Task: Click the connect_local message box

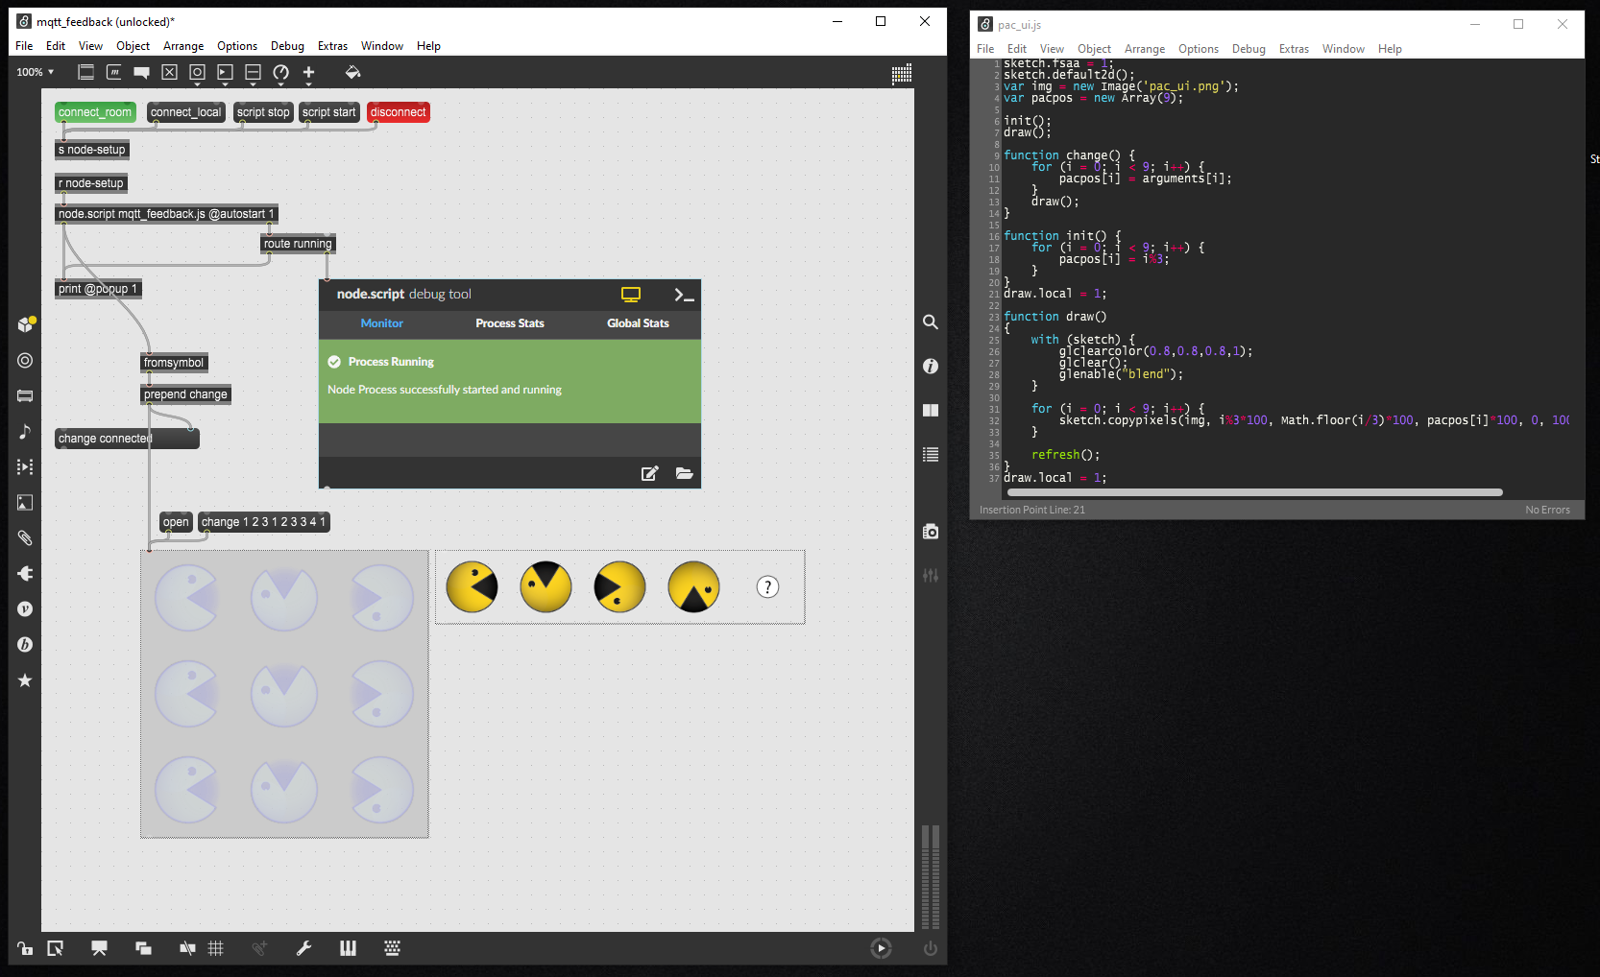Action: click(x=186, y=112)
